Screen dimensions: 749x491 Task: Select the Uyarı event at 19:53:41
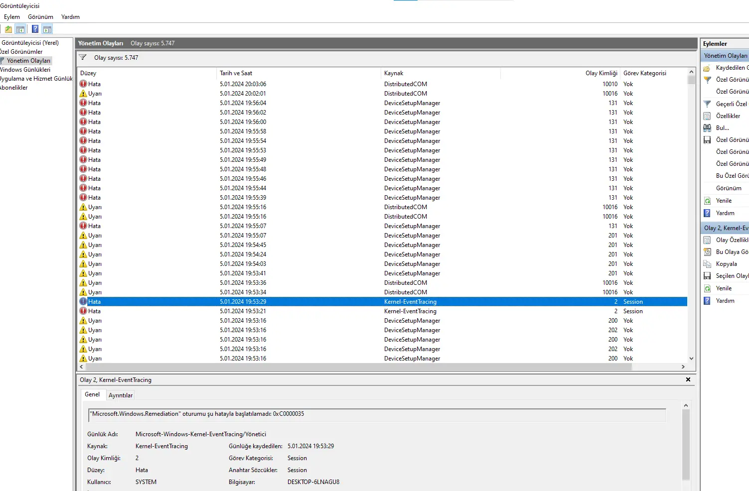(382, 273)
